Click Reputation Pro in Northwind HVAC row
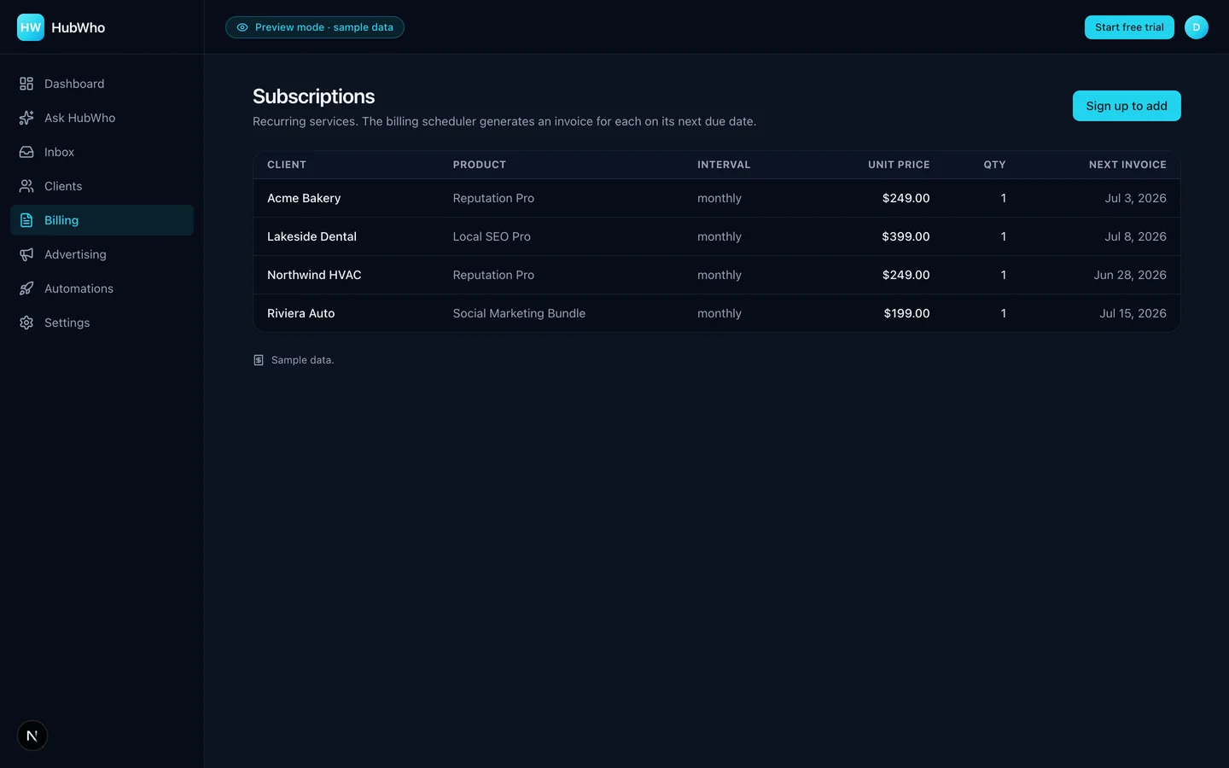The height and width of the screenshot is (768, 1229). [493, 275]
